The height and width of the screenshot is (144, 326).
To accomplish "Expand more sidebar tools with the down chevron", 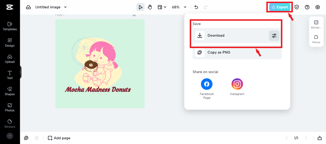I will coord(10,136).
